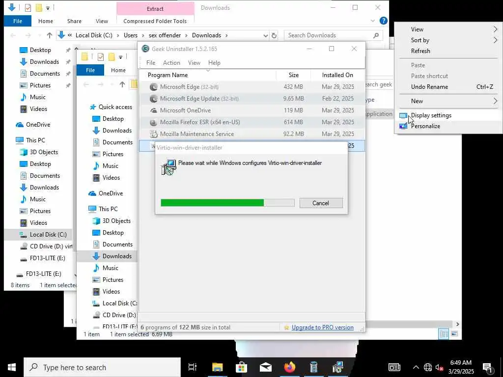Cancel the Virtio-win-driver-installer setup
503x377 pixels.
[x=321, y=203]
